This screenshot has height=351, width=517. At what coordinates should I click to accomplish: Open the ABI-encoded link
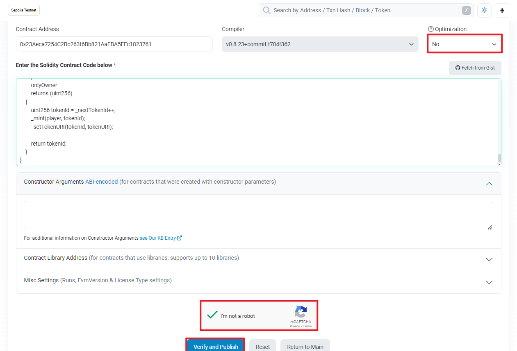101,182
